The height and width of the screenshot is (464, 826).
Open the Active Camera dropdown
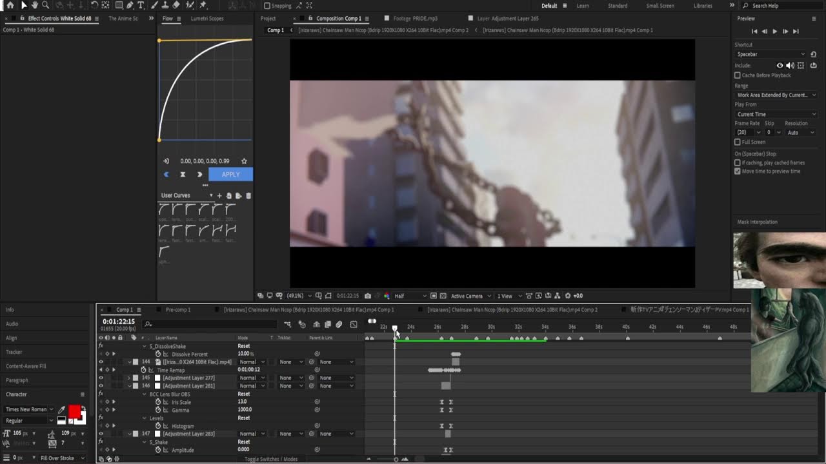coord(470,296)
